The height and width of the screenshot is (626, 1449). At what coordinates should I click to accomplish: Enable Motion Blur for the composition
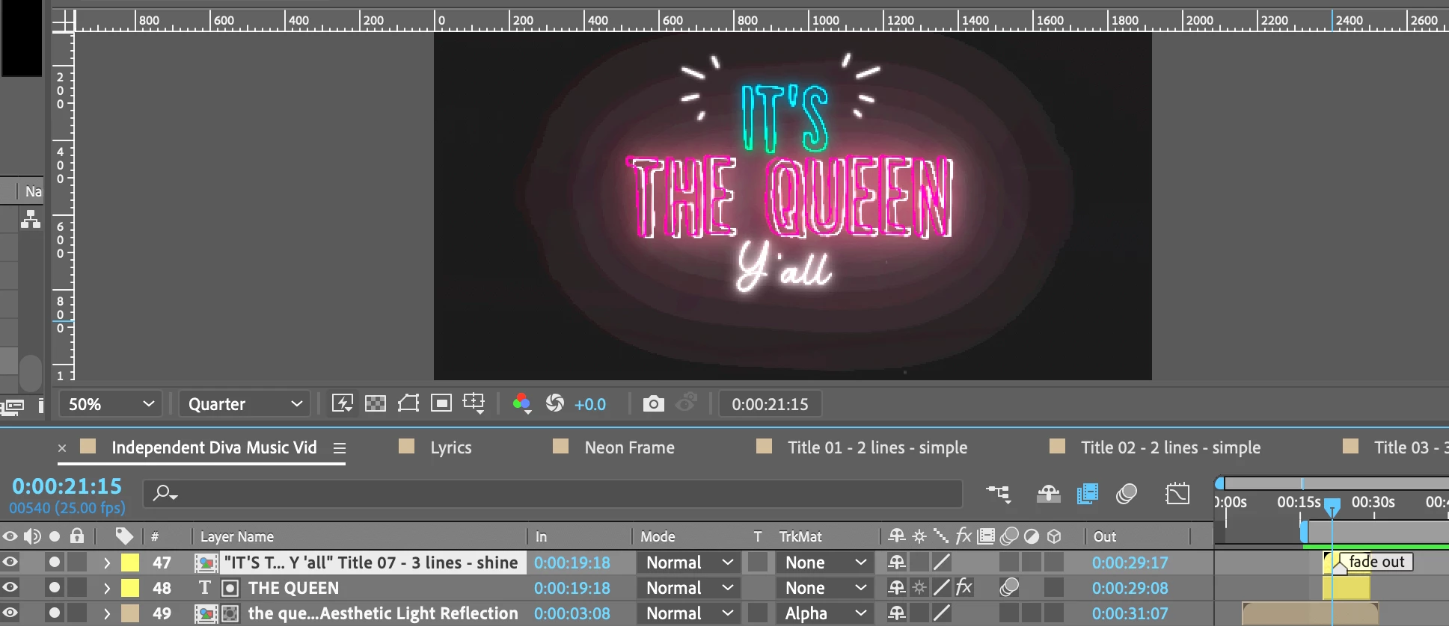pyautogui.click(x=1126, y=494)
